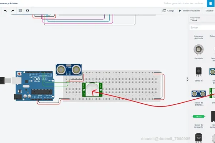Screen dimensions: 215x143
Task: Open the blue circuit view icon at top right
Action: pyautogui.click(x=211, y=3)
